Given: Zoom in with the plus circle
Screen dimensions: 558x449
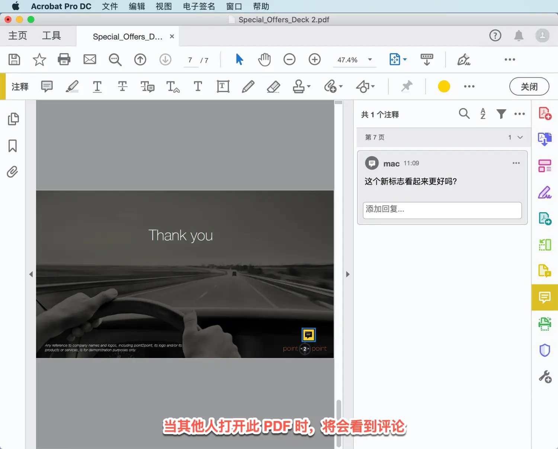Looking at the screenshot, I should [x=315, y=59].
